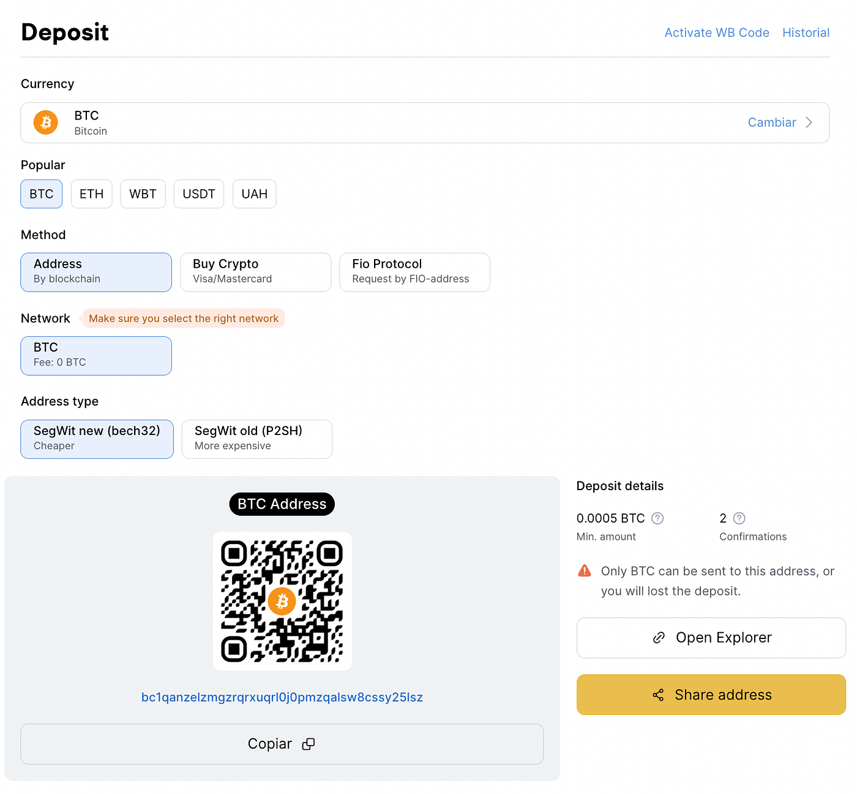Open currency selection via the Cambiar chevron
Image resolution: width=857 pixels, height=794 pixels.
pyautogui.click(x=809, y=123)
